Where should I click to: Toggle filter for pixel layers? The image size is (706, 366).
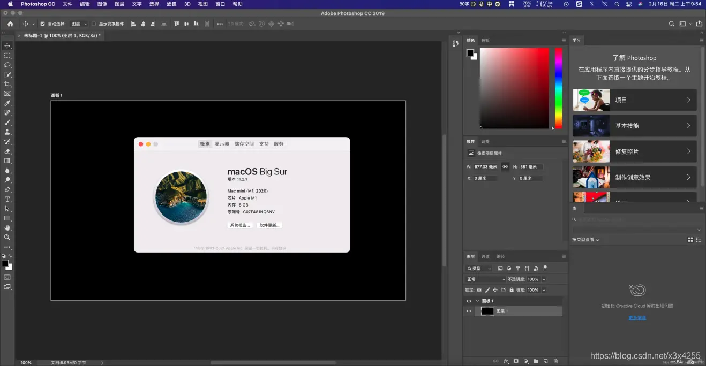click(500, 269)
